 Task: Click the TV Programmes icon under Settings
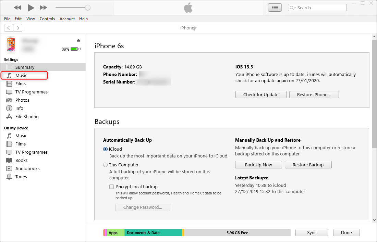pyautogui.click(x=9, y=92)
